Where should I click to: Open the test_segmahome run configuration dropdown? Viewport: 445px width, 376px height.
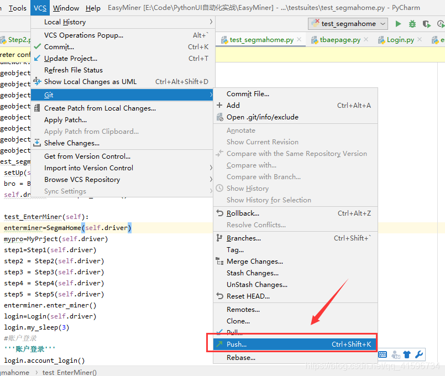point(348,24)
